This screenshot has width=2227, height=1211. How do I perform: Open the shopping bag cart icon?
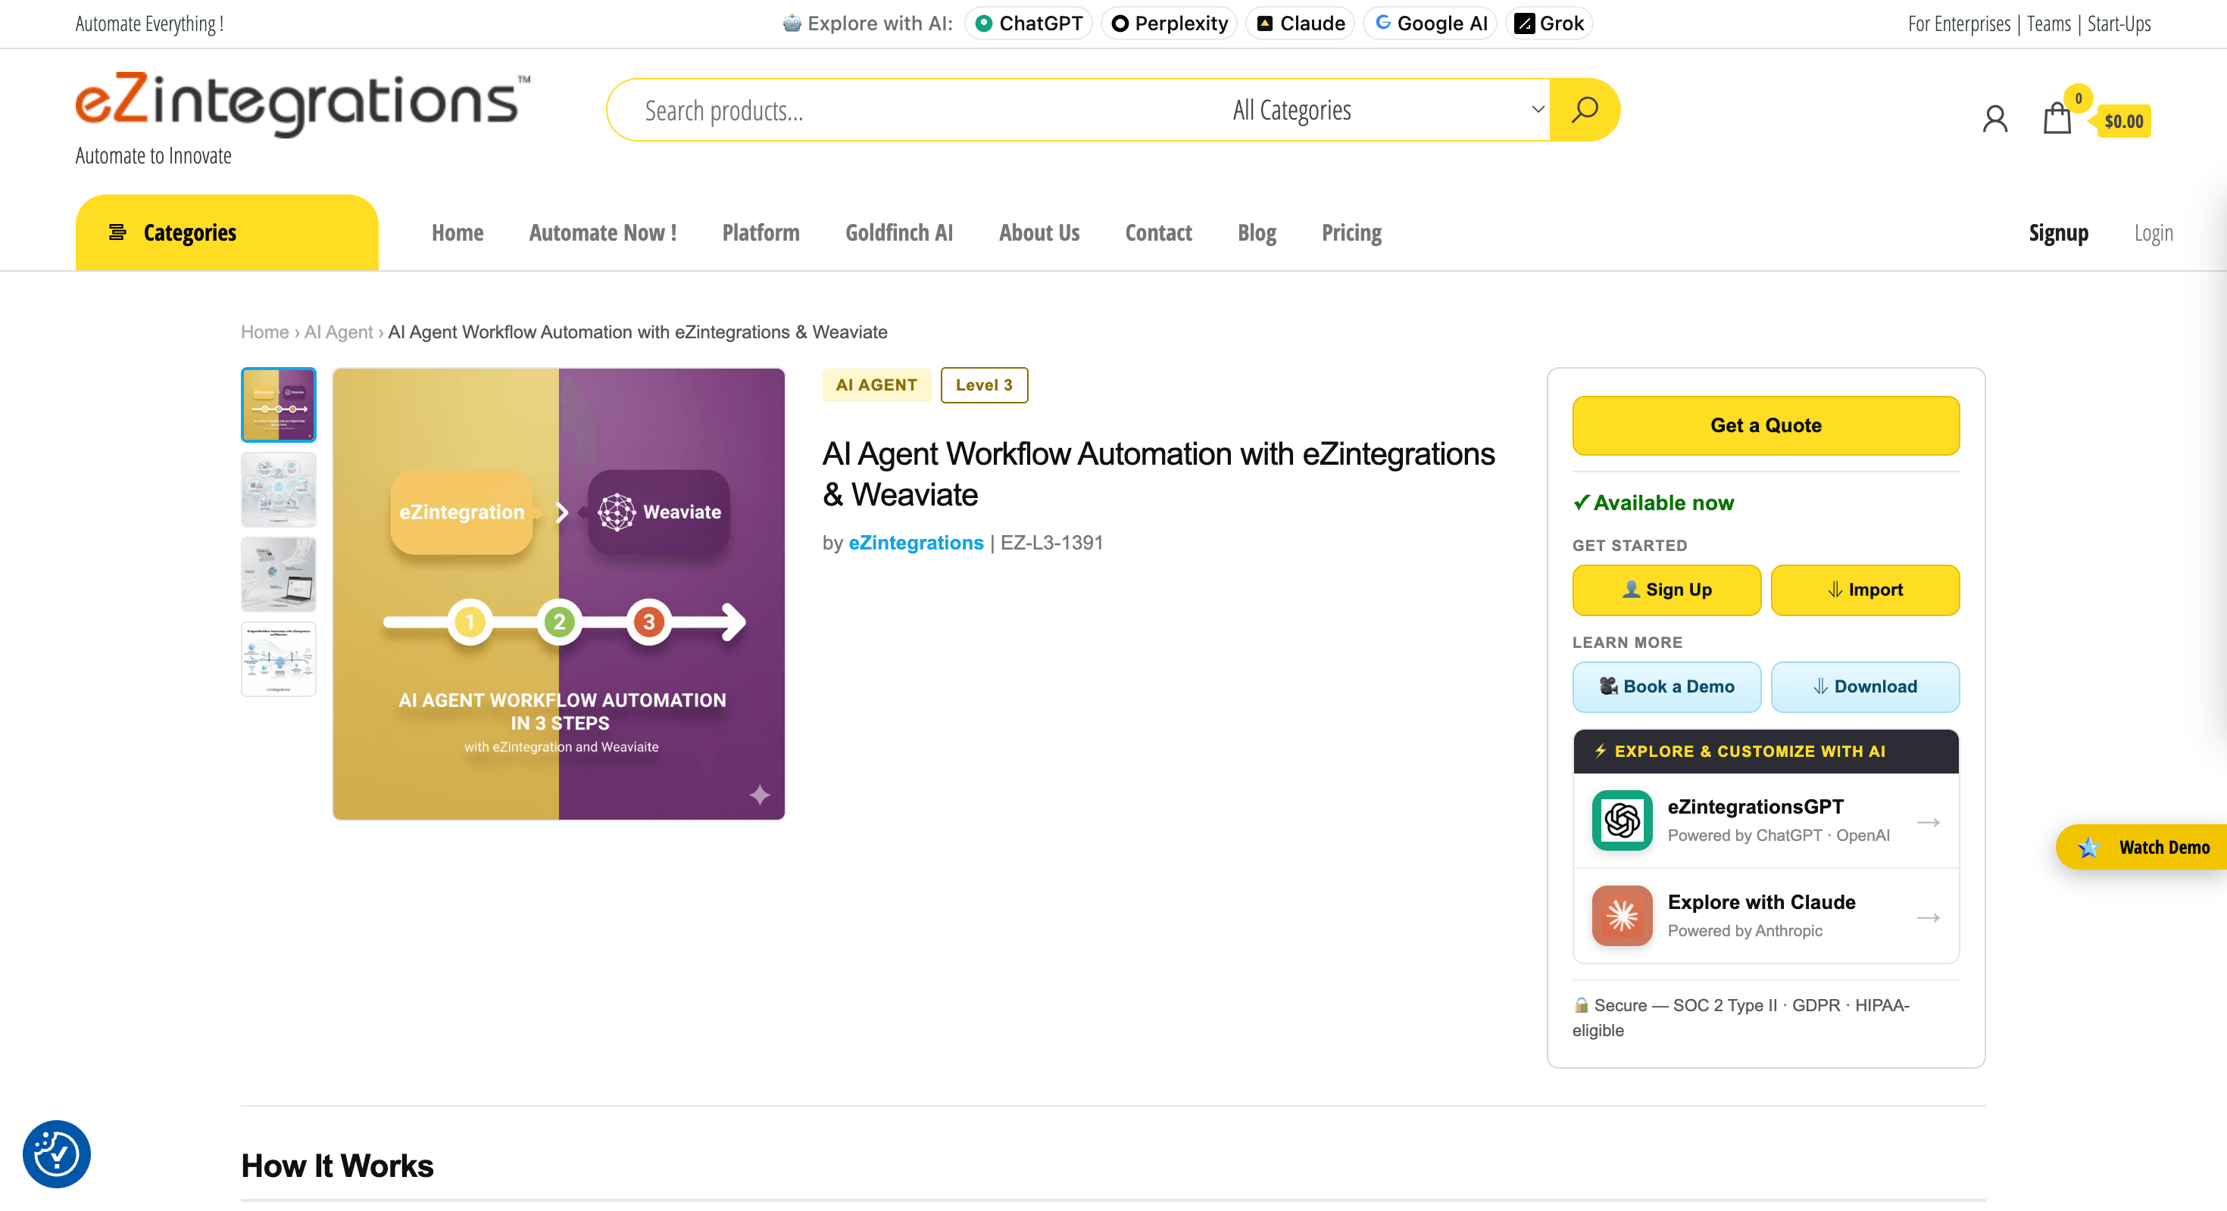tap(2057, 118)
